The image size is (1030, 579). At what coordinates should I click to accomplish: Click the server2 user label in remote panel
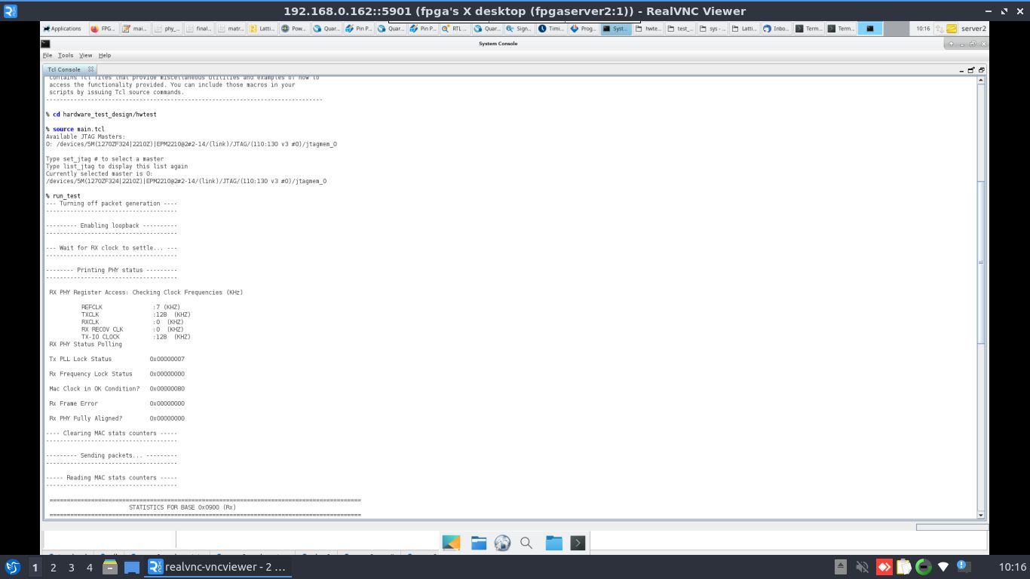(973, 29)
